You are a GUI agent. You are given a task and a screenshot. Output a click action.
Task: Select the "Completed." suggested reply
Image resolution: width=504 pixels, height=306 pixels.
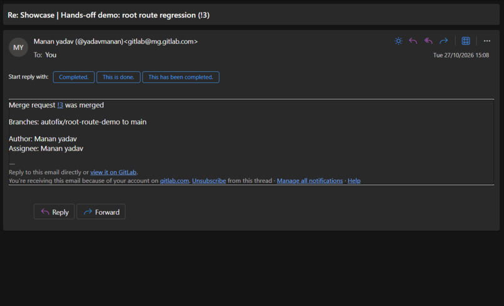[x=74, y=77]
